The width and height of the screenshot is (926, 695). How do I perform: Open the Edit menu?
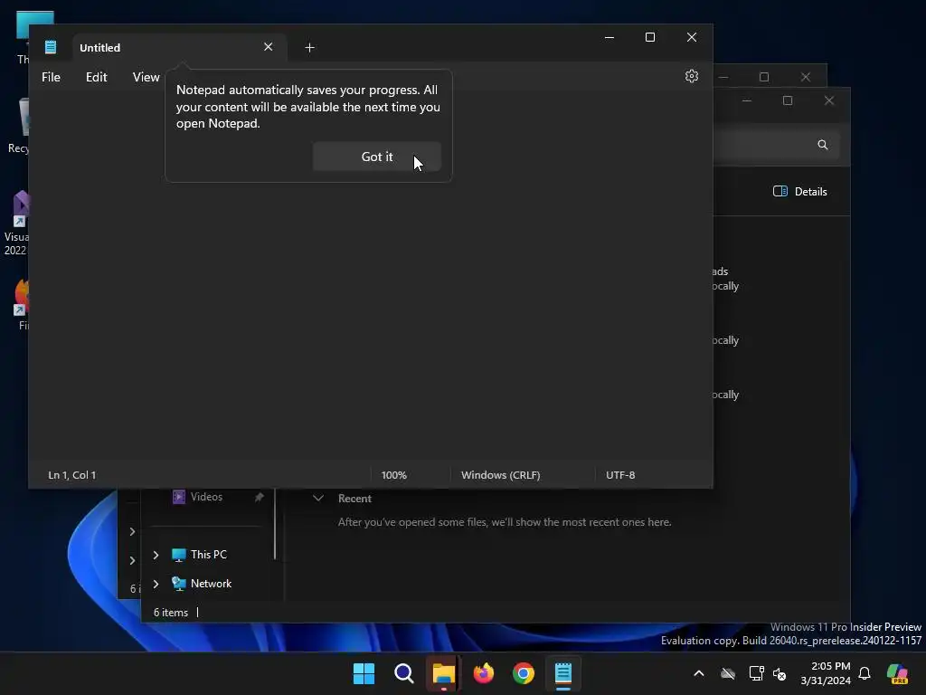(x=96, y=77)
